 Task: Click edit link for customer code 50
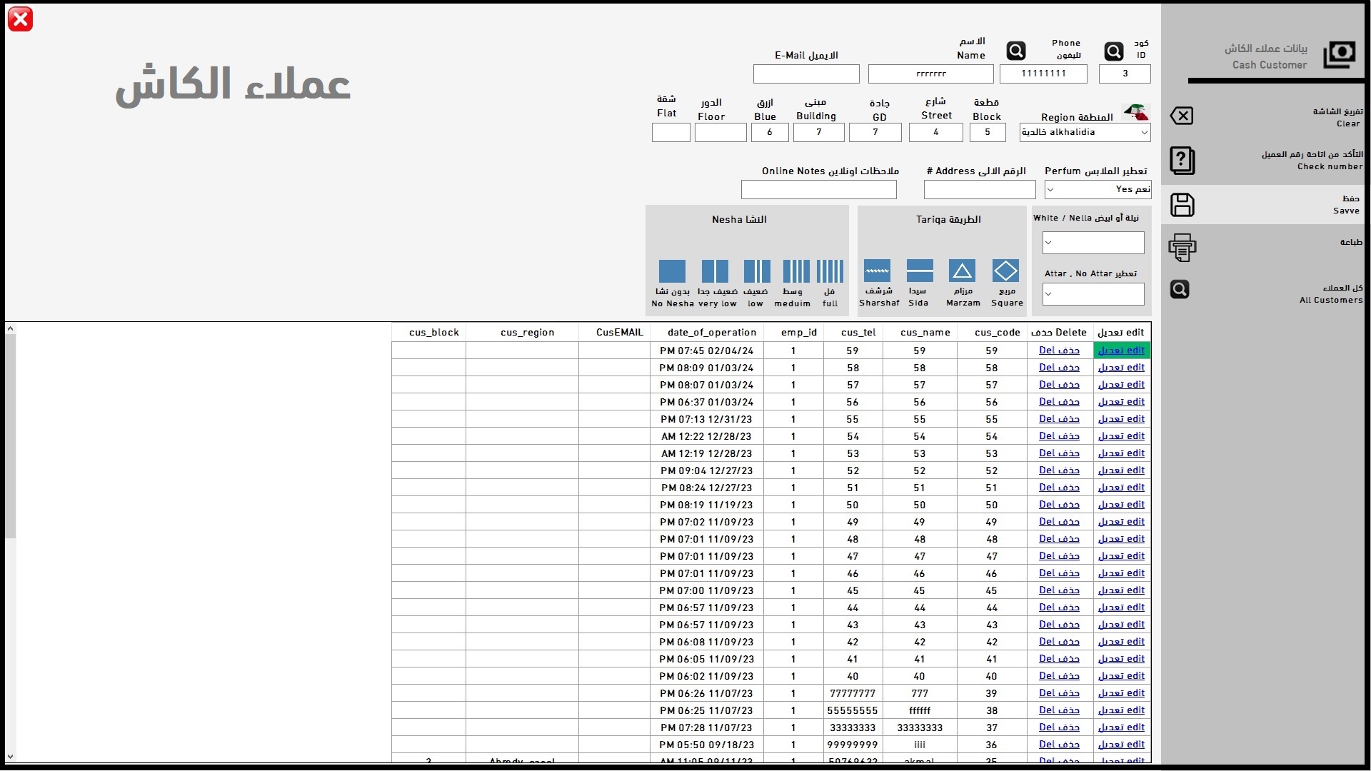click(1121, 505)
